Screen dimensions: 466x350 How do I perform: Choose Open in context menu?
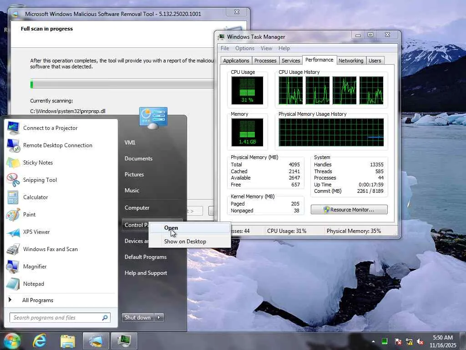click(189, 228)
